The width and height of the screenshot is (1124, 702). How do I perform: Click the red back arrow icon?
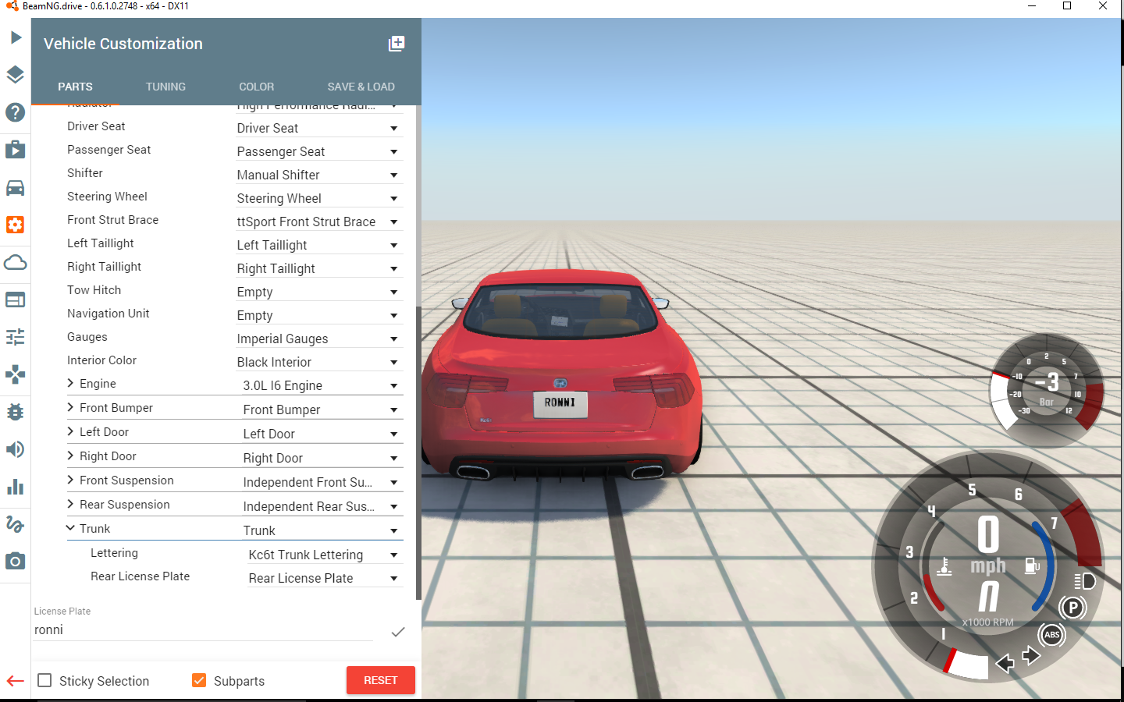[16, 681]
